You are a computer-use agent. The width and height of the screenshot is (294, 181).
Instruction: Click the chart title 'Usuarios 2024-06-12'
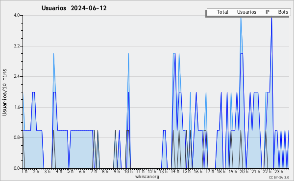[x=74, y=8]
